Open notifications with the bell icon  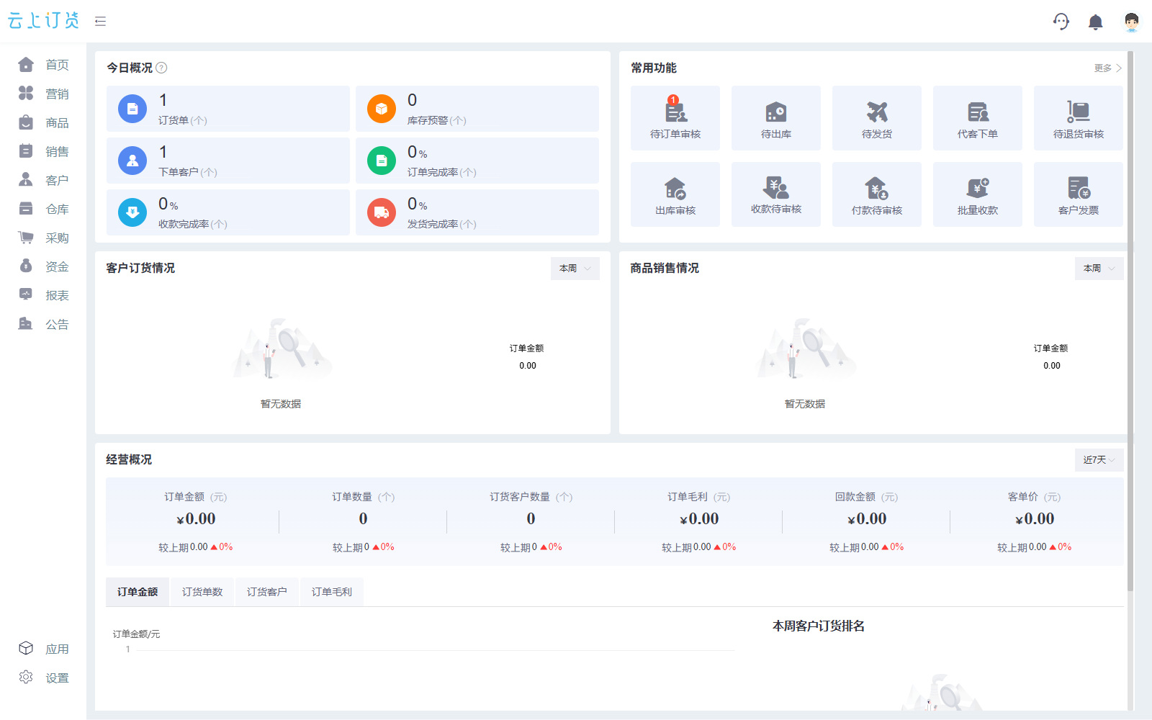[1096, 22]
